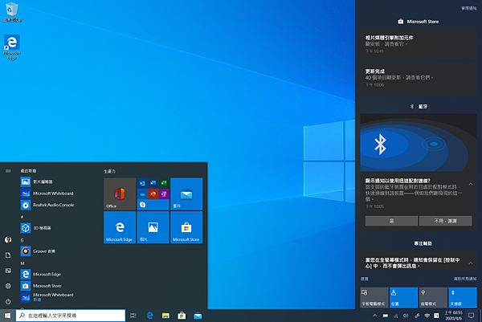Toggle Tablet mode (平板電腦模式) quick action
The image size is (482, 322).
[x=374, y=297]
